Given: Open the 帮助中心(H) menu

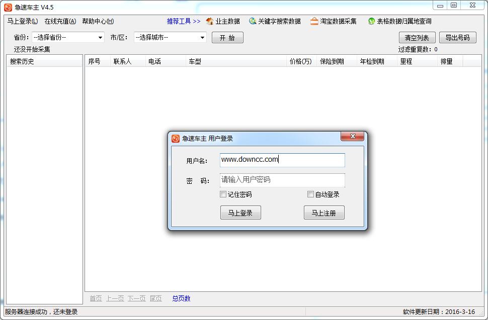Looking at the screenshot, I should point(98,21).
